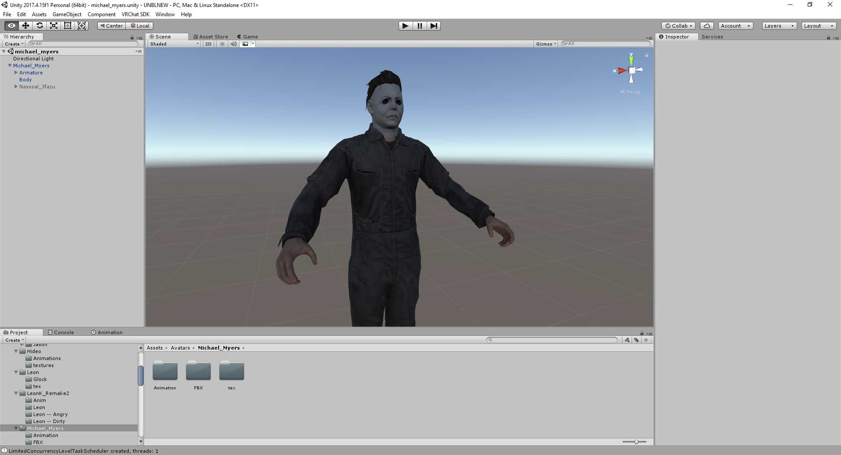
Task: Toggle pivot mode Center button
Action: [111, 26]
